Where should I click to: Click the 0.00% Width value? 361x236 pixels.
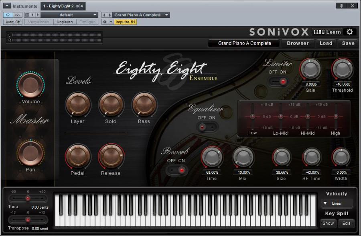click(x=341, y=172)
